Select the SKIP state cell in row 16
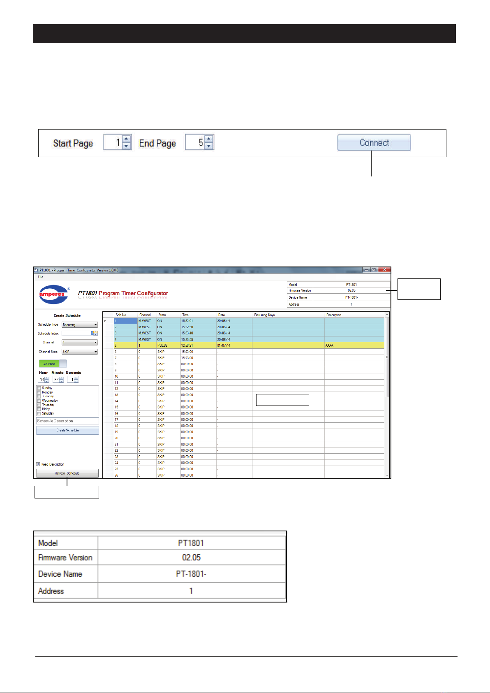The width and height of the screenshot is (490, 693). click(x=168, y=413)
